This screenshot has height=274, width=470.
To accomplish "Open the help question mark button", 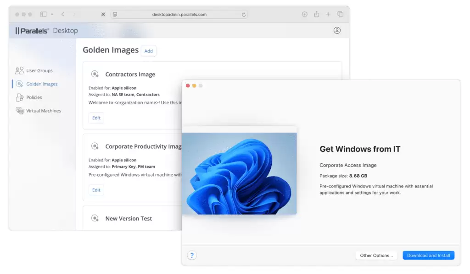I will tap(192, 255).
